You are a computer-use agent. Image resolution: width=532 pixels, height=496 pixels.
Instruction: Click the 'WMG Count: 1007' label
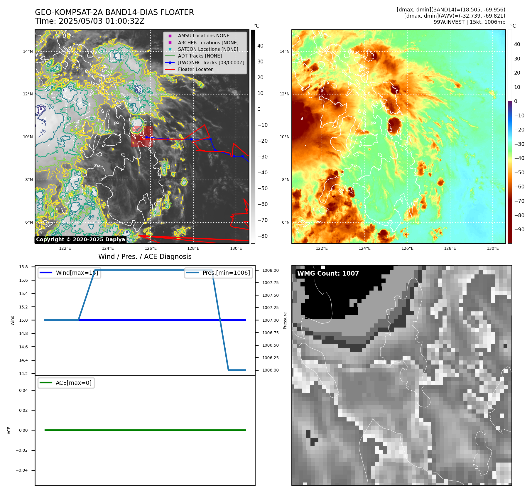tap(328, 274)
